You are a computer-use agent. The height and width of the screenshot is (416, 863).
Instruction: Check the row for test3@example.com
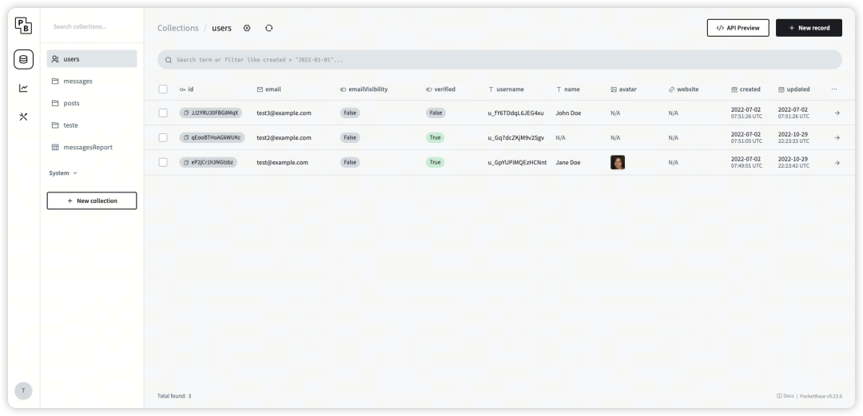pyautogui.click(x=163, y=113)
